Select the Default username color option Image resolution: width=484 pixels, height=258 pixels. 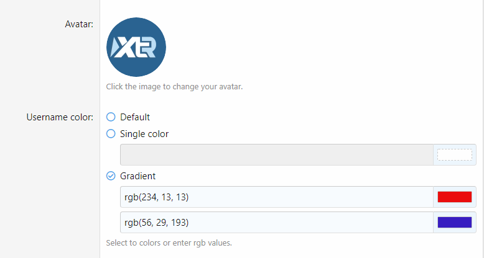point(111,117)
